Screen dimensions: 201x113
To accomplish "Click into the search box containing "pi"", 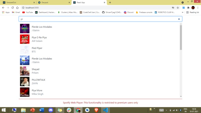I will pyautogui.click(x=100, y=19).
